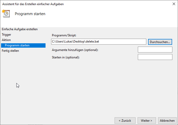Focus the 'Argumente hinzufügen' input box
The width and height of the screenshot is (178, 125).
[155, 50]
